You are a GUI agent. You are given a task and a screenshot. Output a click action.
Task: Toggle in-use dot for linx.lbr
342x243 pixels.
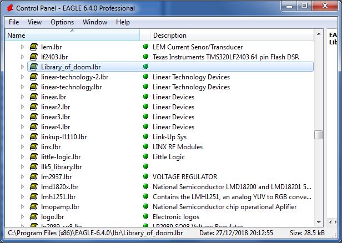[x=145, y=146]
